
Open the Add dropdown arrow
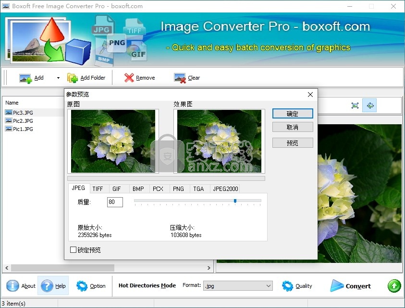point(58,78)
